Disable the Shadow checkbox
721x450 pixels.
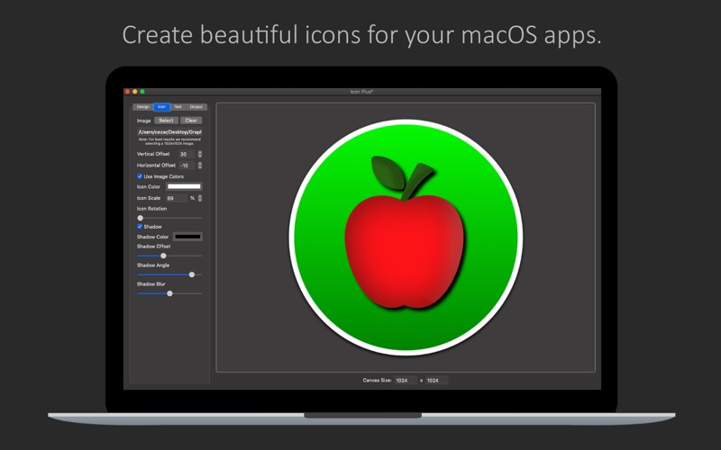tap(140, 227)
